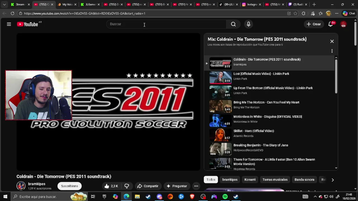Viewport: 358px width, 201px height.
Task: Open YouTube notifications bell
Action: (331, 24)
